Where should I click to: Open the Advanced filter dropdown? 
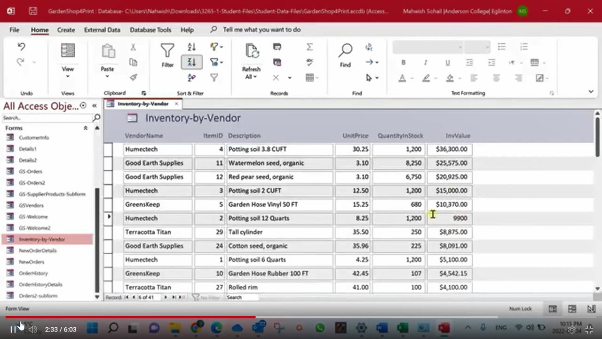point(217,62)
